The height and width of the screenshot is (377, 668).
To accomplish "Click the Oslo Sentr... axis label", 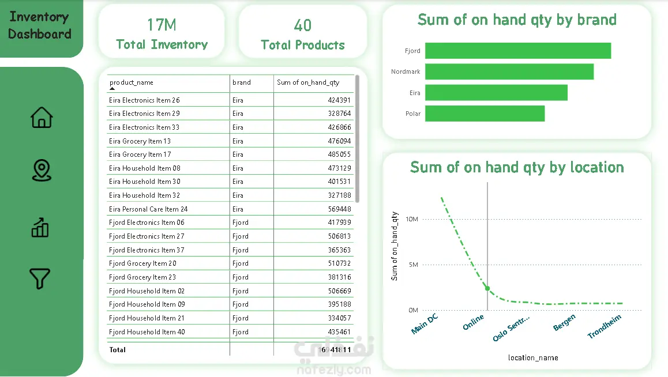I will pos(511,329).
